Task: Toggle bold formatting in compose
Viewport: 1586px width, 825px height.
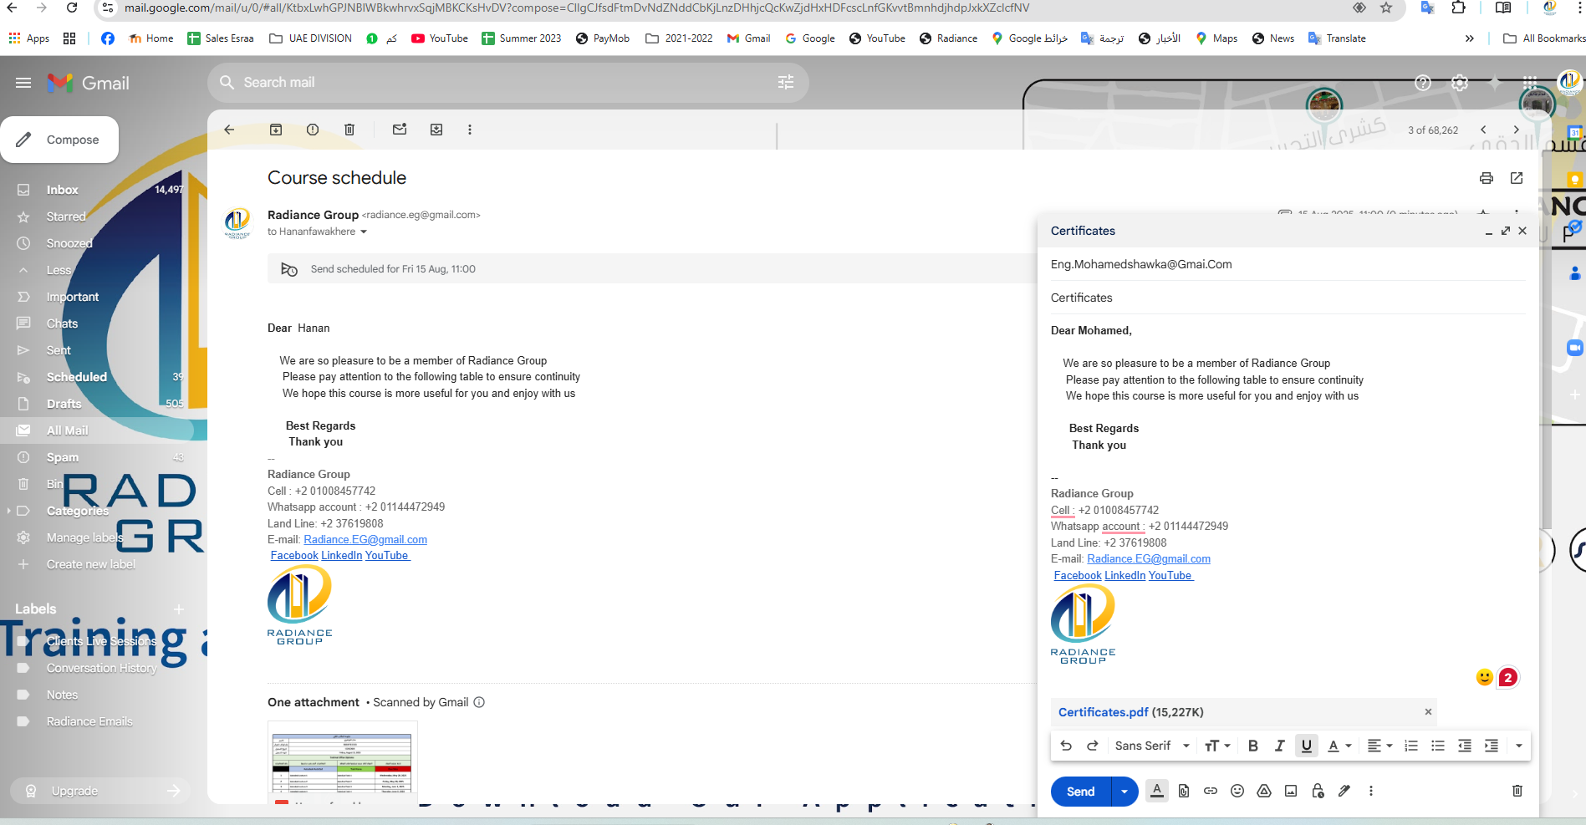Action: tap(1252, 746)
